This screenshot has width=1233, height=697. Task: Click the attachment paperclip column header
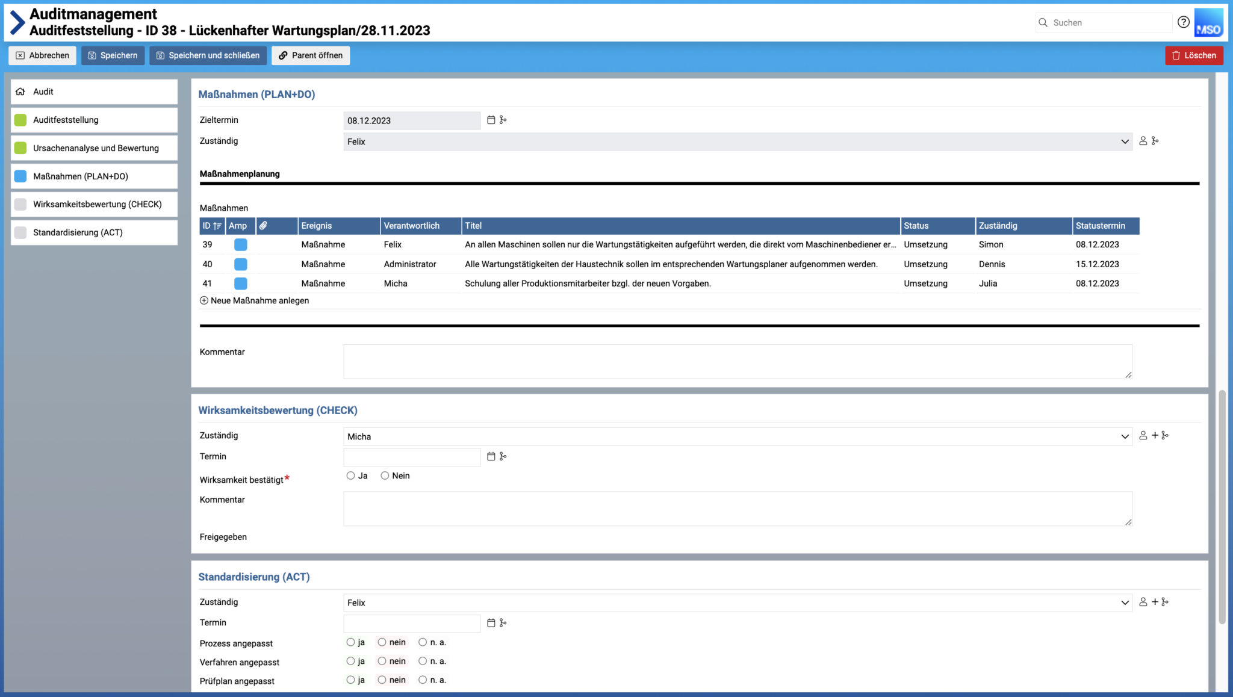coord(263,226)
